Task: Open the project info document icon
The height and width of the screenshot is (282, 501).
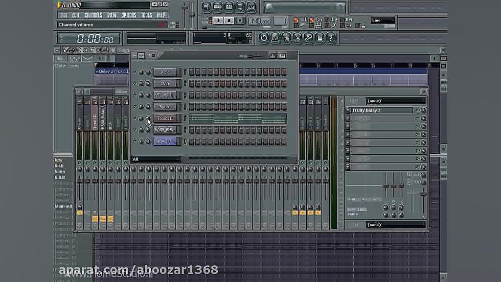Action: tap(319, 38)
